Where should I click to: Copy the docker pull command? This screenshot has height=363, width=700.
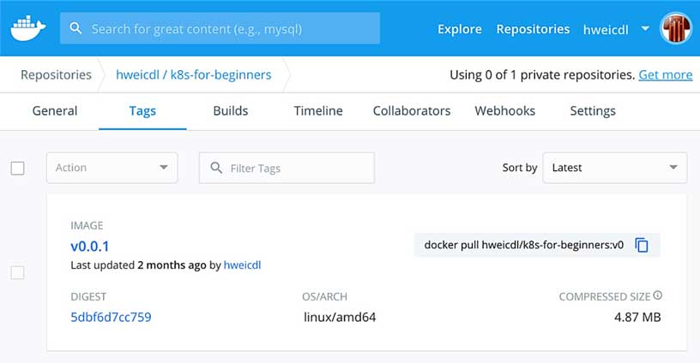642,245
